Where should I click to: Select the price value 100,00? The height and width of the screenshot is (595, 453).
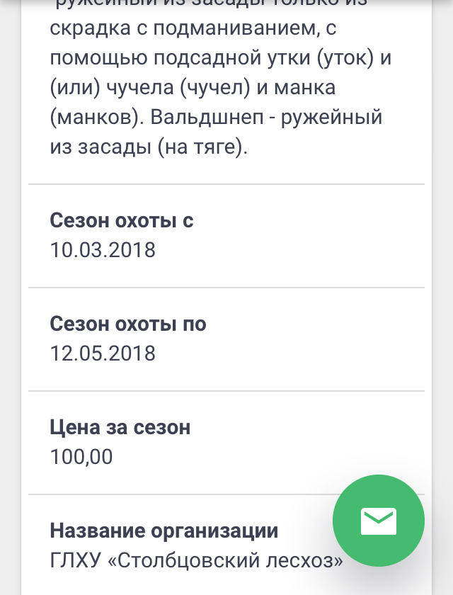[x=81, y=457]
